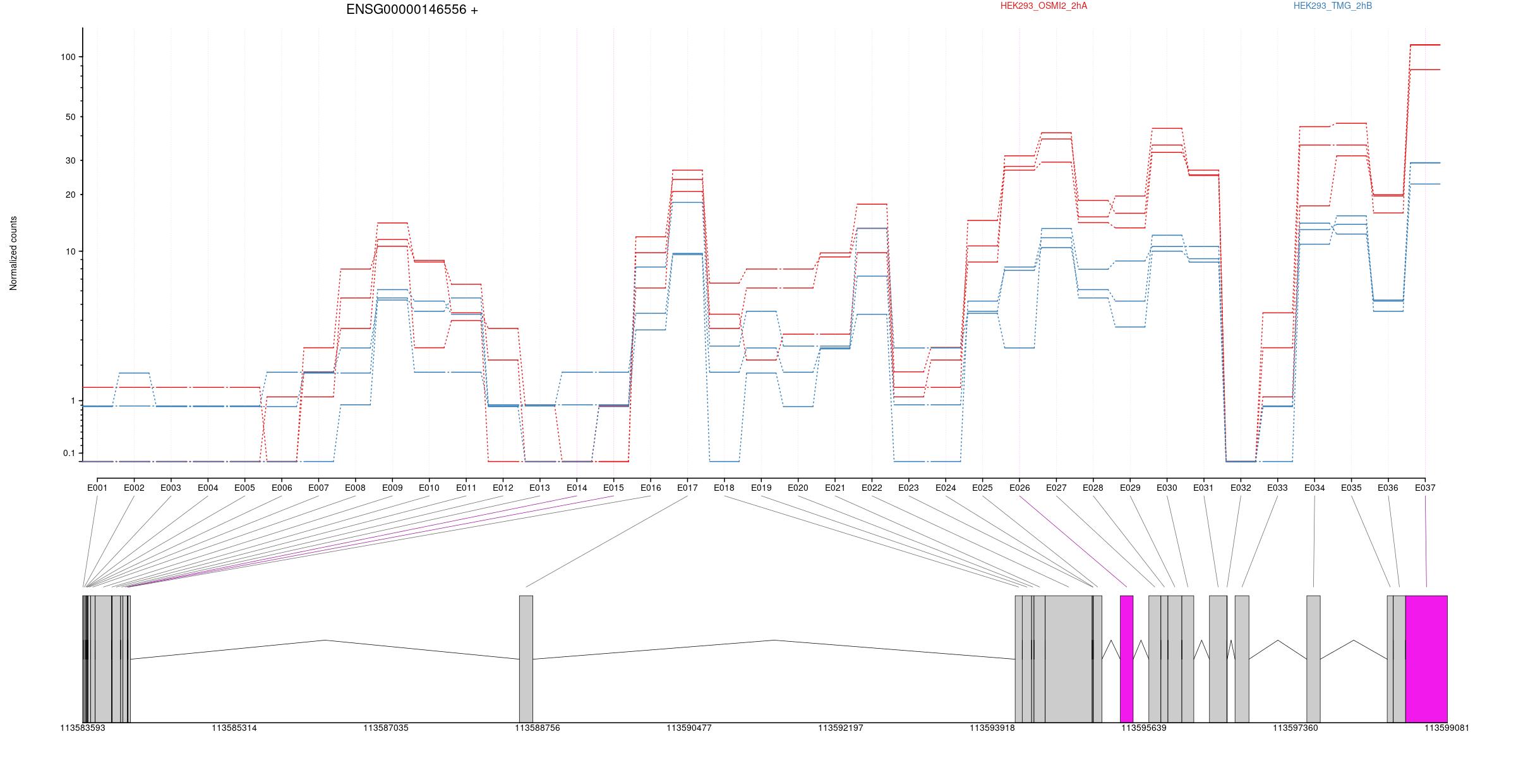Click exon label E017
Image resolution: width=1516 pixels, height=758 pixels.
point(687,488)
